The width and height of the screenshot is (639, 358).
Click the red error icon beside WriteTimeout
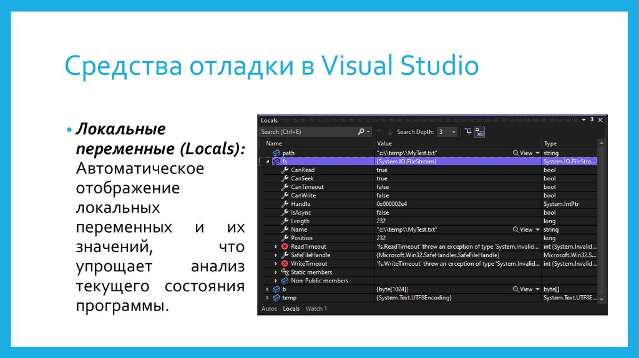coord(285,264)
